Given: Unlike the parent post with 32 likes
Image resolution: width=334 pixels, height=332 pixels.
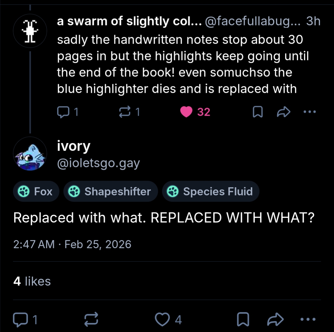Looking at the screenshot, I should point(186,112).
